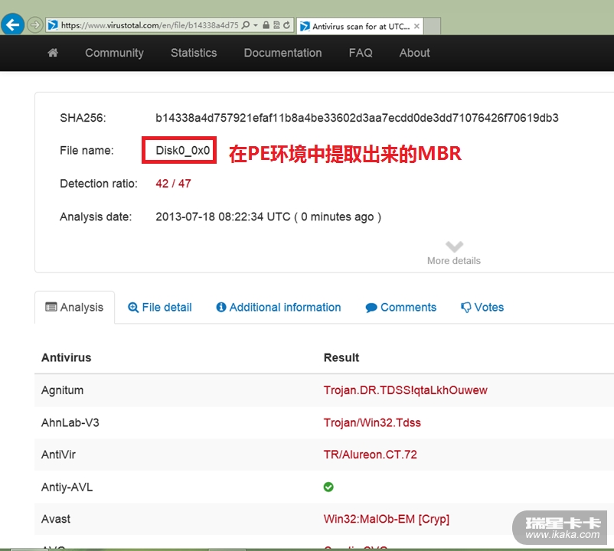614x551 pixels.
Task: Click the Avast antivirus row name
Action: click(56, 520)
